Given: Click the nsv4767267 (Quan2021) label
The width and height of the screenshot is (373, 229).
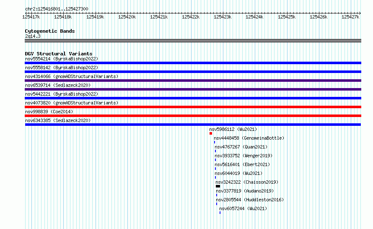Looking at the screenshot, I should [x=241, y=147].
